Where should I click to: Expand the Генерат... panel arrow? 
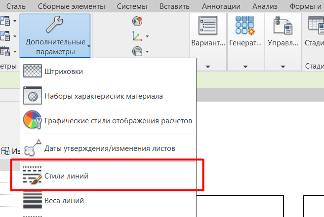[245, 67]
